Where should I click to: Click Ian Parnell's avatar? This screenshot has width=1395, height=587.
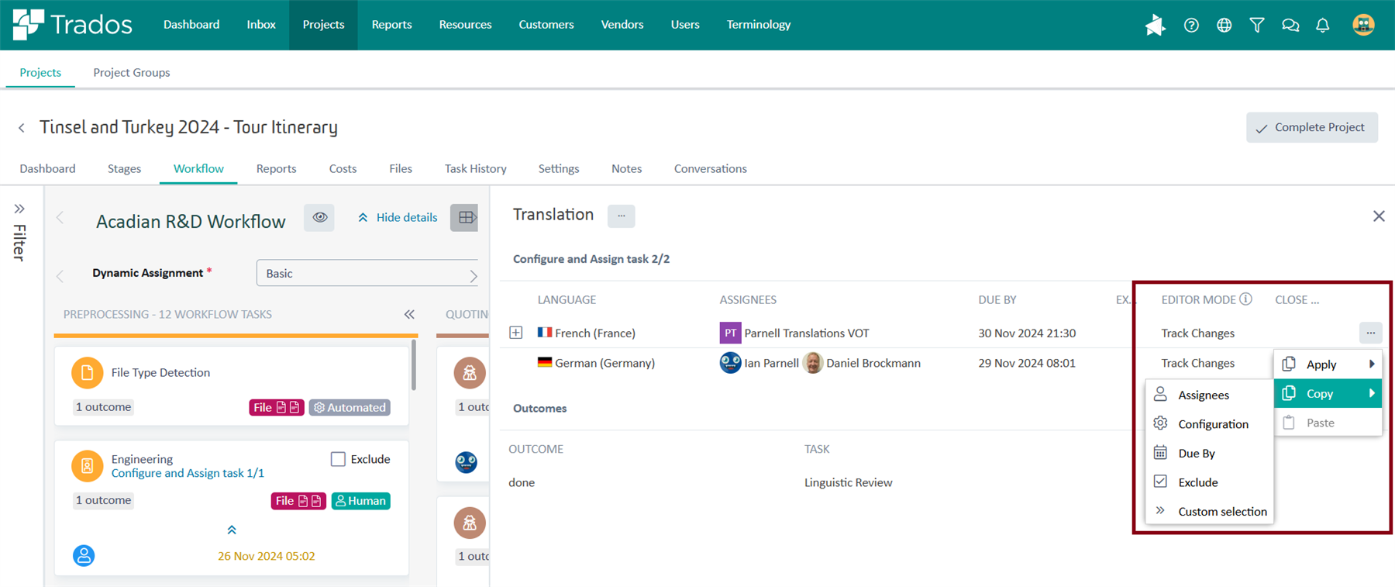730,363
